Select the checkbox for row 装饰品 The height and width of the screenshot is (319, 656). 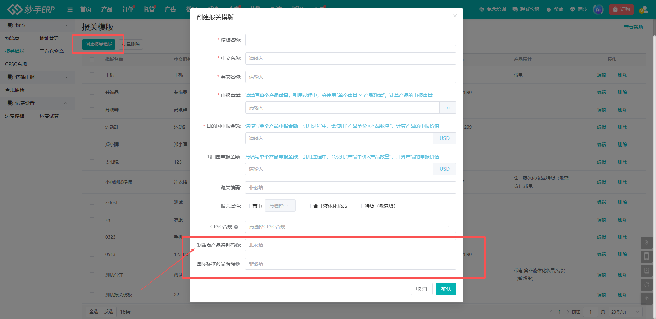(92, 92)
